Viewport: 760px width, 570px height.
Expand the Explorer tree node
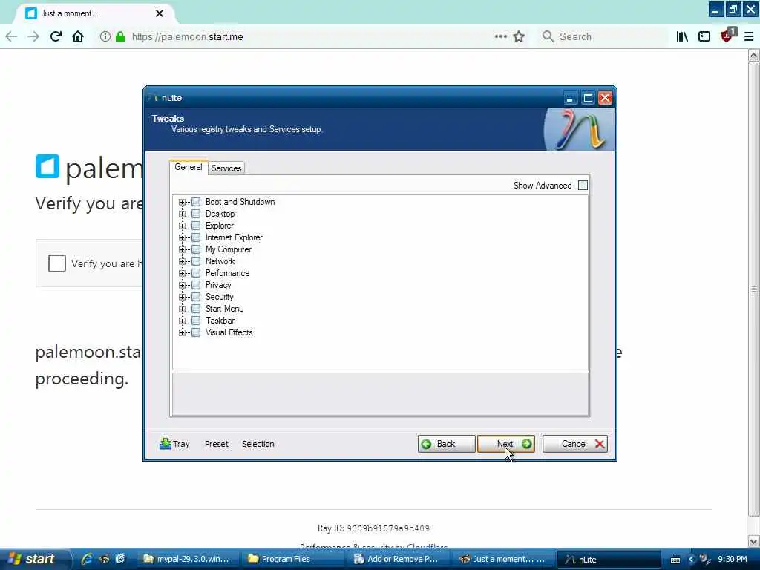(x=183, y=226)
